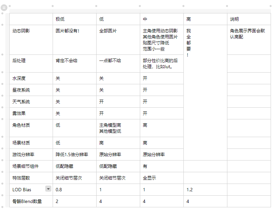This screenshot has height=211, width=279.
Task: Click the 昼夜系统 row label cell
Action: (31, 90)
